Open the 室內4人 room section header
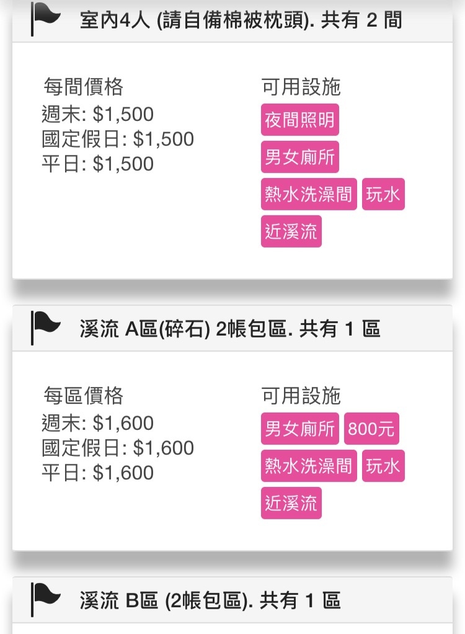The image size is (465, 634). tap(241, 20)
